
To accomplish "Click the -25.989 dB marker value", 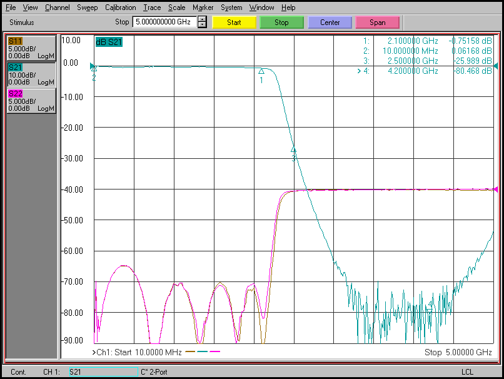I will (x=473, y=61).
